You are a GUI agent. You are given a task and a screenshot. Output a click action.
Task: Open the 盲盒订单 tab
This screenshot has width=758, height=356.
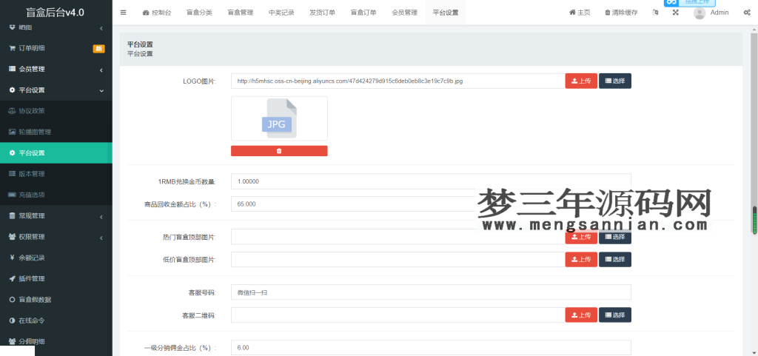tap(363, 13)
